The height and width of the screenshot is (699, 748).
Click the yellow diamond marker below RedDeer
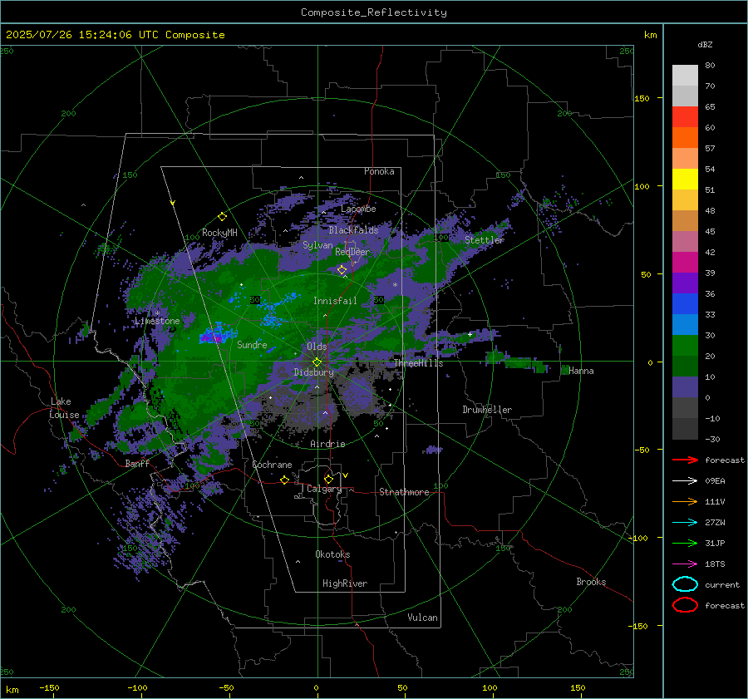(342, 270)
